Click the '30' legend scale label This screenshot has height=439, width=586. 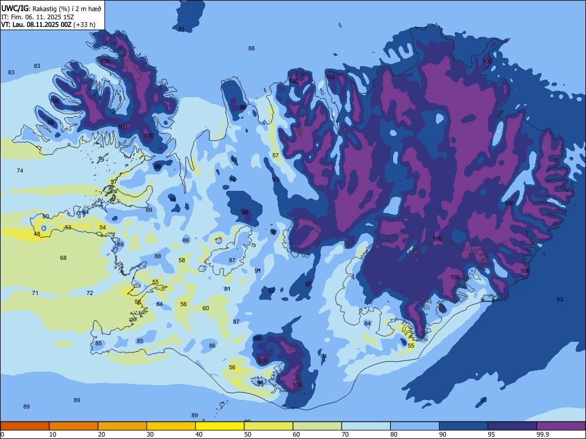click(150, 434)
